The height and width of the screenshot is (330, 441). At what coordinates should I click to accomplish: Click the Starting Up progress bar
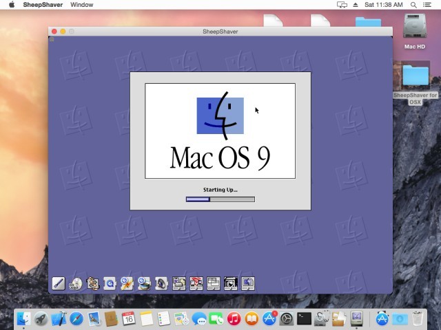point(220,199)
